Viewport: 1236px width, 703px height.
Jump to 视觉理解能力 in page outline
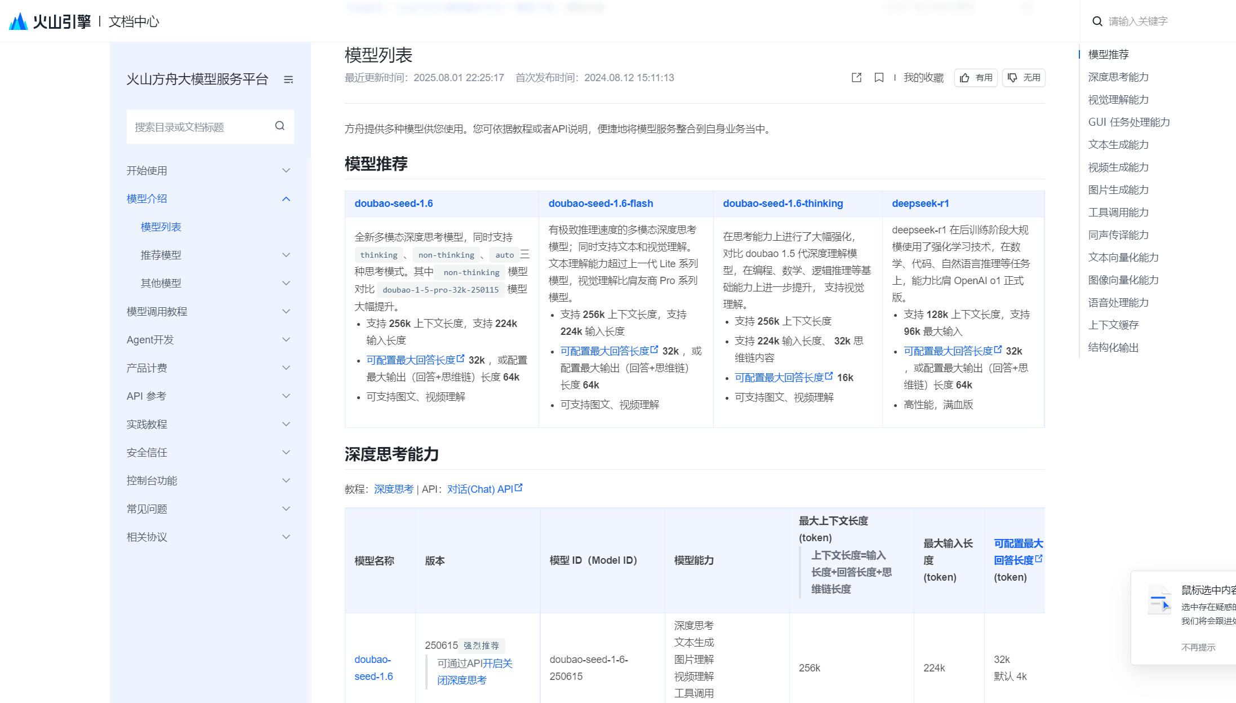(x=1118, y=100)
